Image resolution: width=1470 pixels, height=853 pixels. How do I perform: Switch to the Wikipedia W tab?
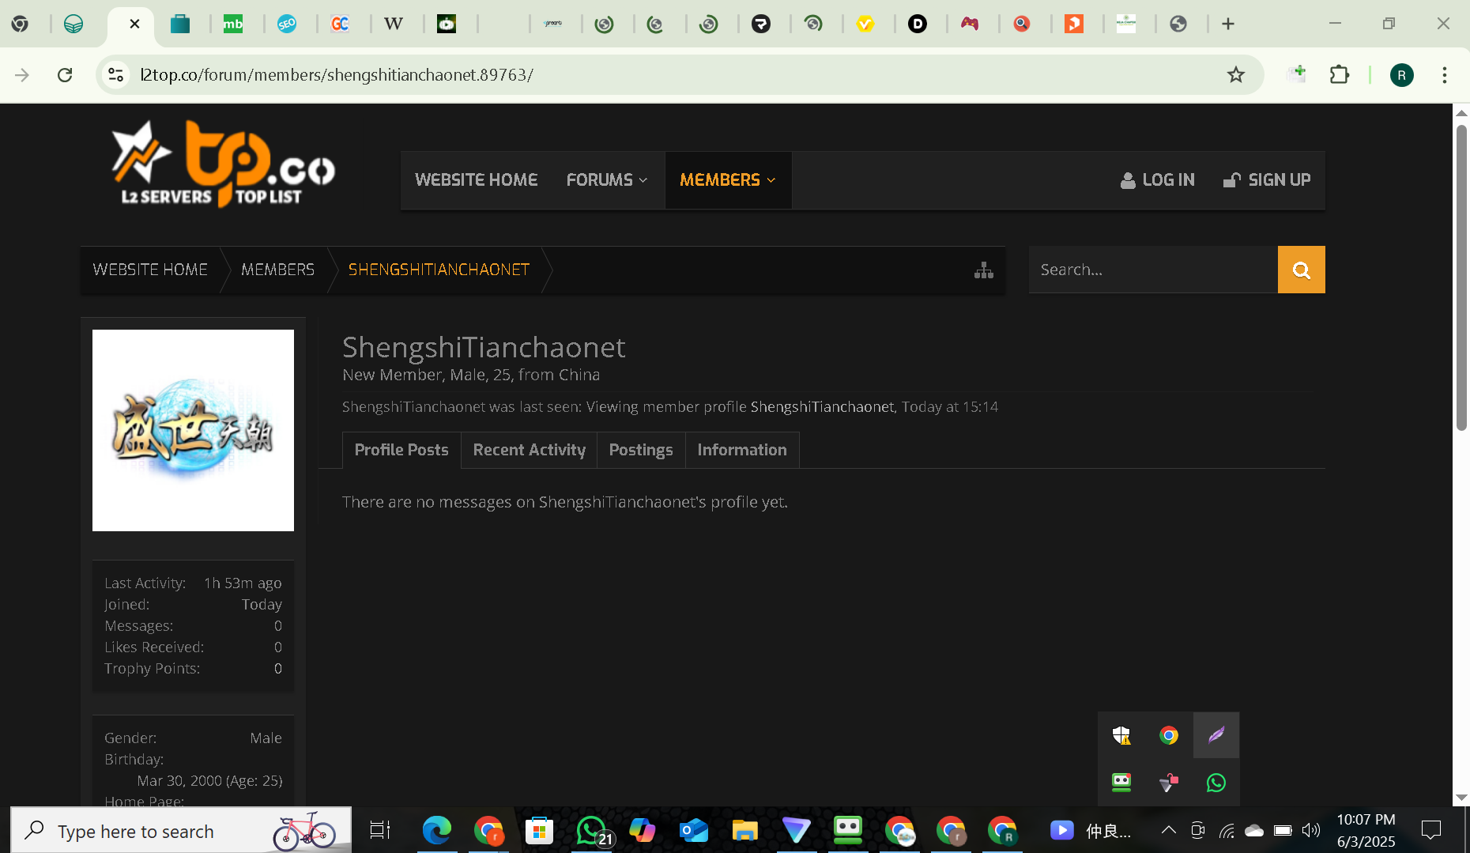click(x=394, y=24)
